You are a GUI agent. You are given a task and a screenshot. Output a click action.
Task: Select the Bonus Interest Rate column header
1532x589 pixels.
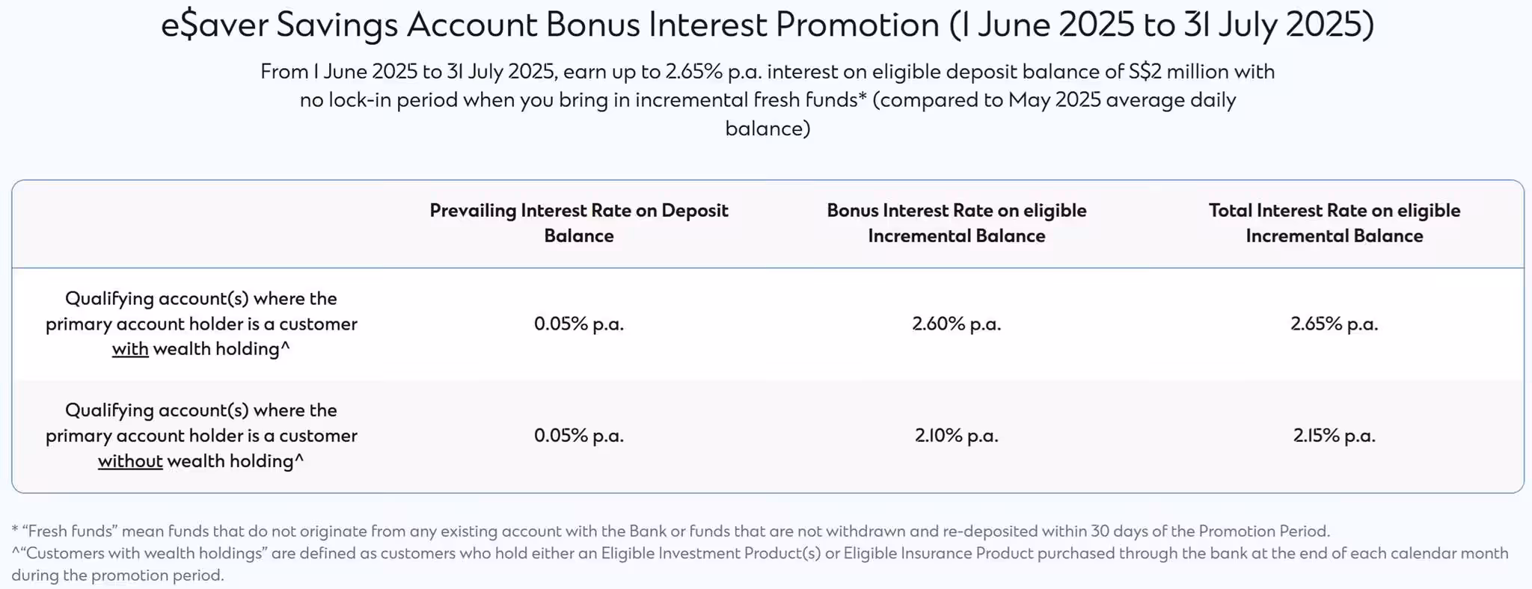click(x=956, y=223)
